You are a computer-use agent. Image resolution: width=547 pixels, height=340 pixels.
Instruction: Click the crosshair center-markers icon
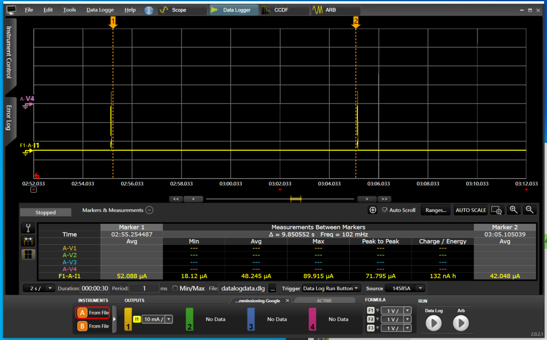[x=373, y=210]
